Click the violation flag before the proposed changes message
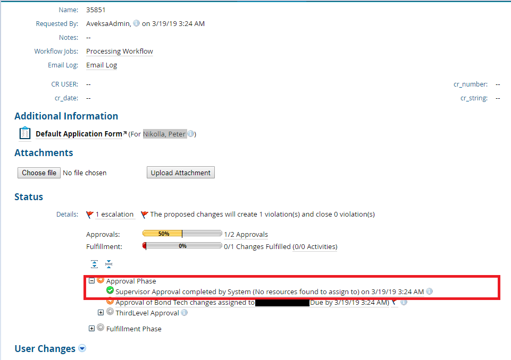 (x=144, y=214)
